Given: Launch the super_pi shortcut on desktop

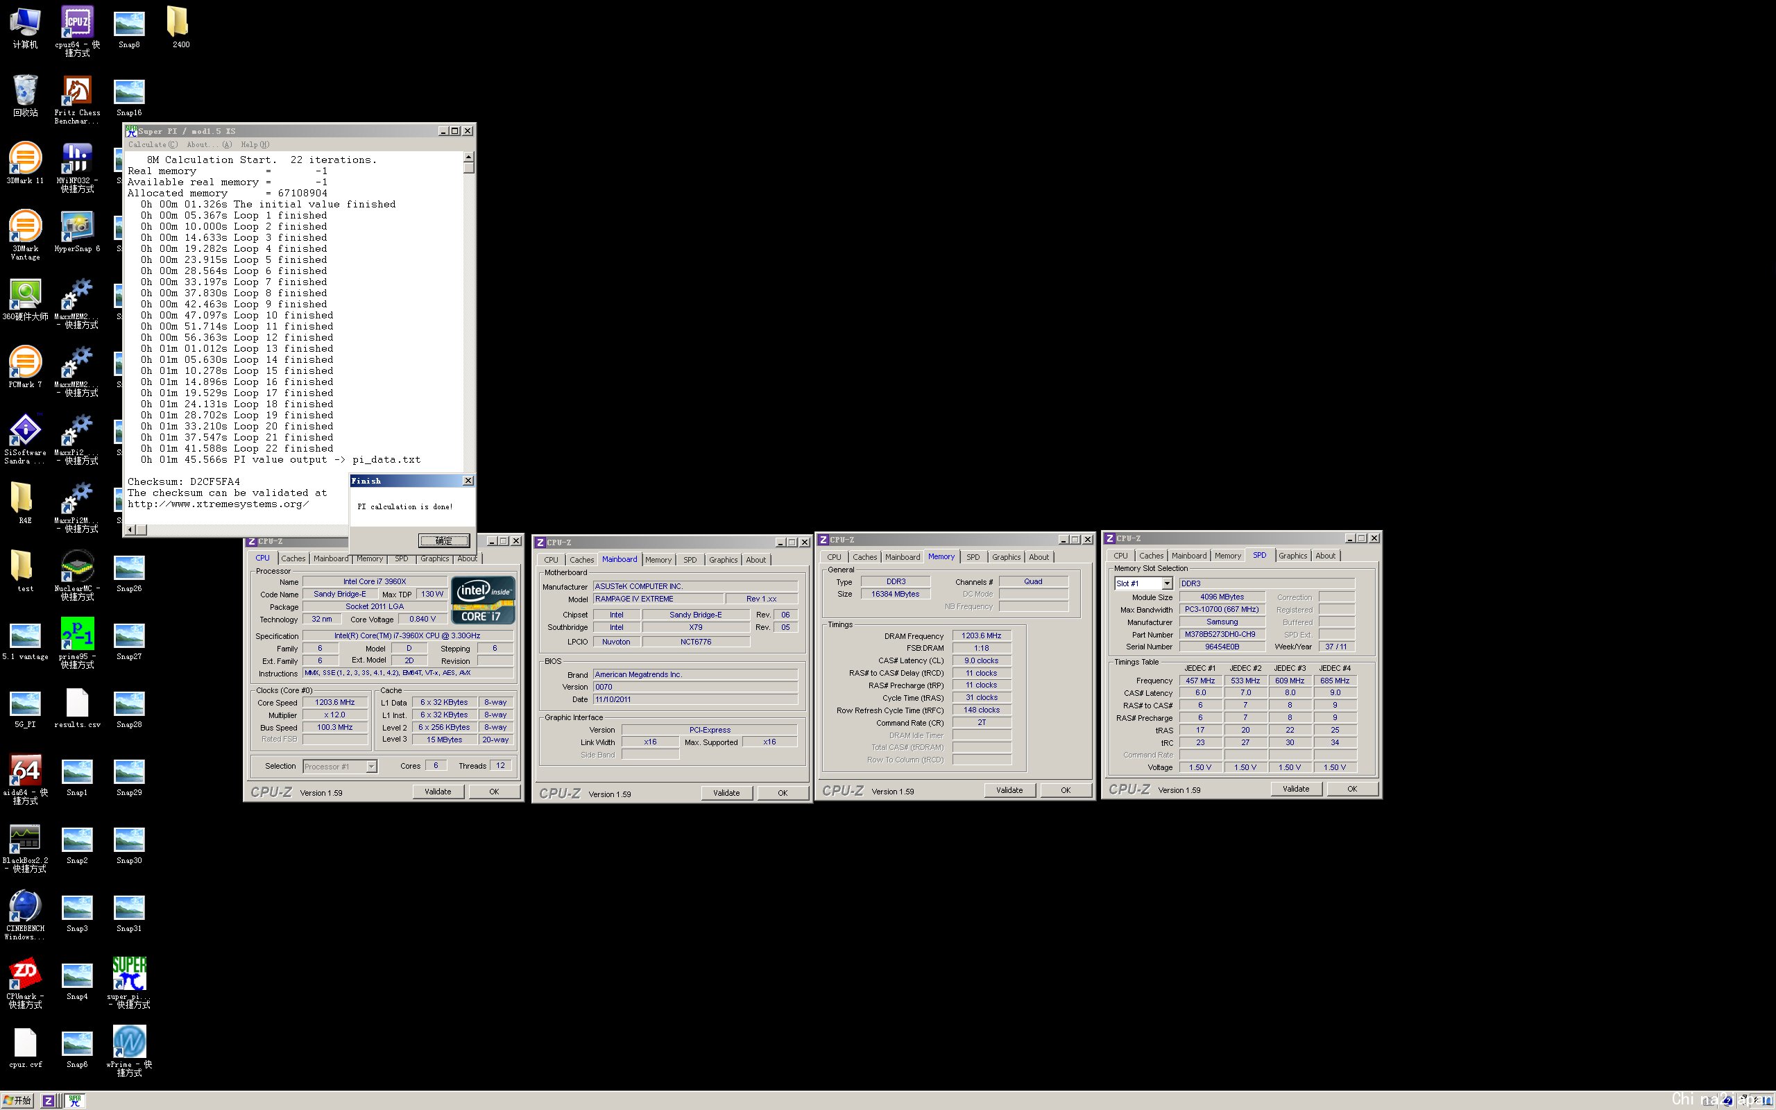Looking at the screenshot, I should pos(129,983).
